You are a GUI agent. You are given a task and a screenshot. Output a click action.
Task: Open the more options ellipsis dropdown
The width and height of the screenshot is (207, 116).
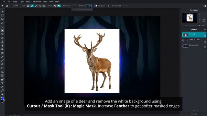click(125, 6)
